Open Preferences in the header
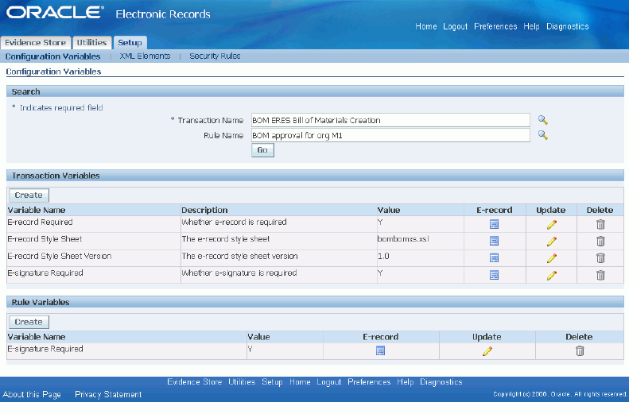Screen dimensions: 629x414 click(495, 26)
